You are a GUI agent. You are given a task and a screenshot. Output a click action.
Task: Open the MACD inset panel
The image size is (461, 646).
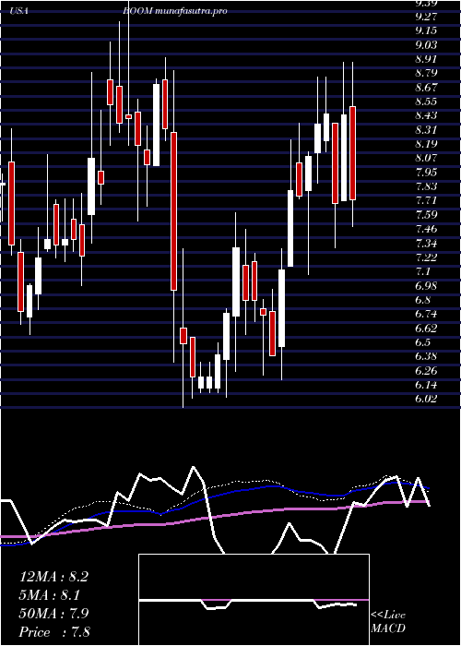click(x=254, y=600)
